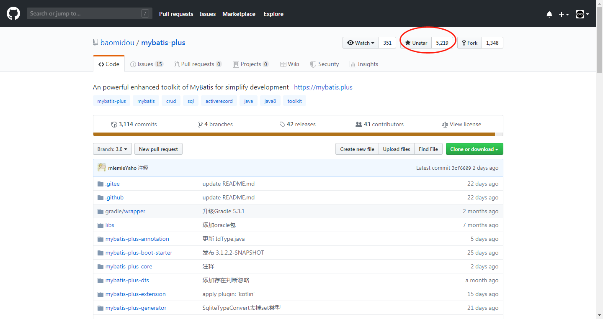The width and height of the screenshot is (603, 319).
Task: Click the releases tag icon
Action: (x=282, y=125)
